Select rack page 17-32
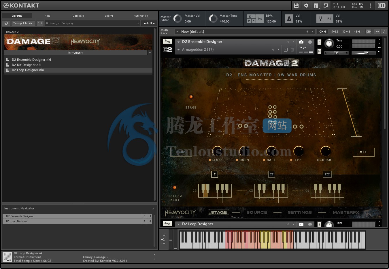Image resolution: width=389 pixels, height=269 pixels. coord(334,32)
